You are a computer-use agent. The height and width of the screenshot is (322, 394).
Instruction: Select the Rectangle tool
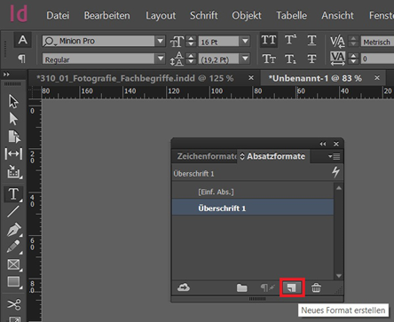(13, 282)
